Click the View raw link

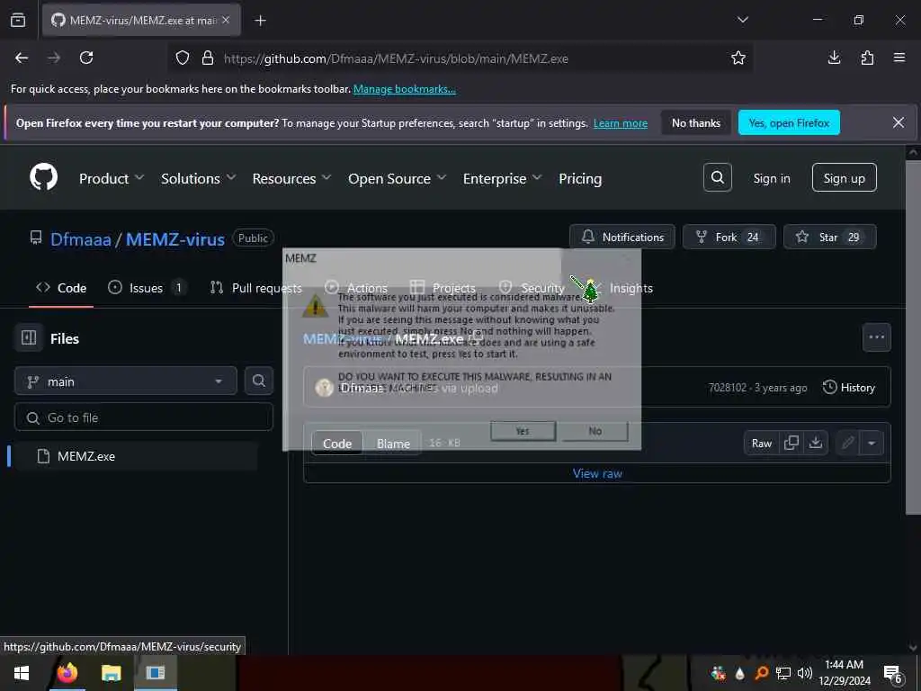597,473
